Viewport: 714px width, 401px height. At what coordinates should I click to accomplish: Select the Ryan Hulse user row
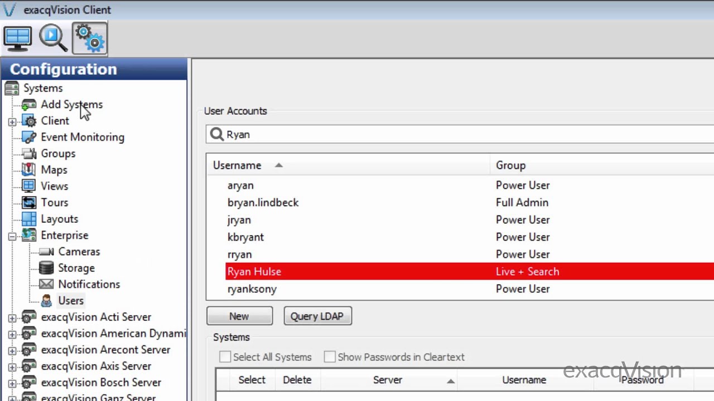[x=470, y=271]
